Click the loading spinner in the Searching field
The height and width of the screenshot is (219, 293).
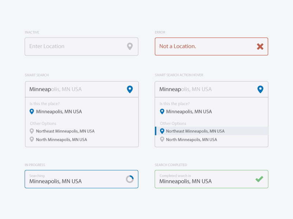coord(130,179)
